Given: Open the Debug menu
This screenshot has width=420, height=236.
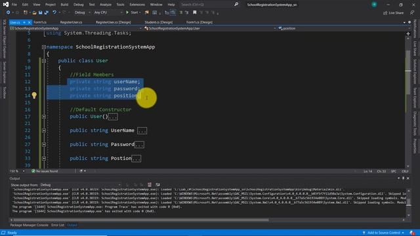Looking at the screenshot, I should (78, 5).
